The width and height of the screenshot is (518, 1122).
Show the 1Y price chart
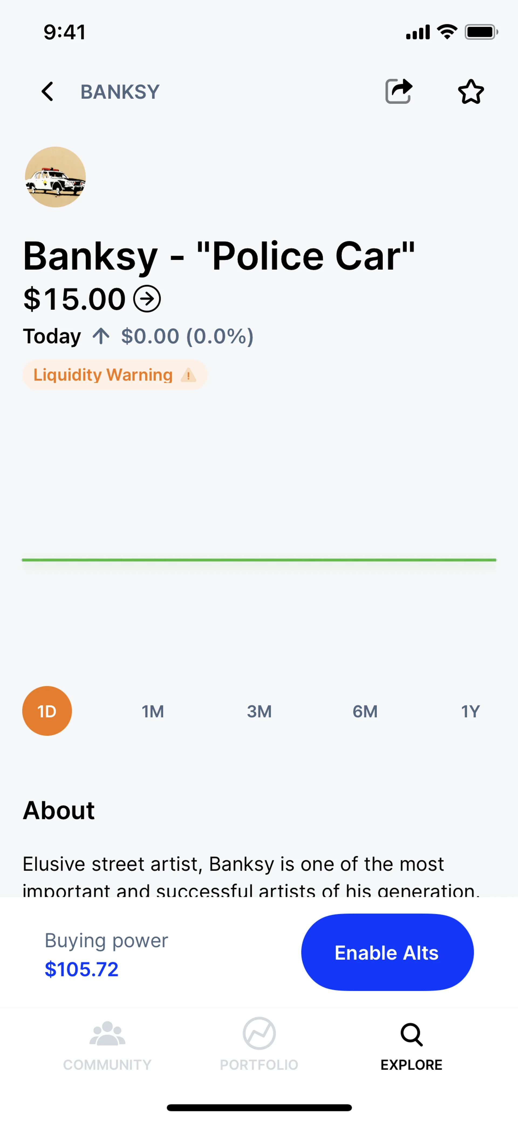pos(470,711)
